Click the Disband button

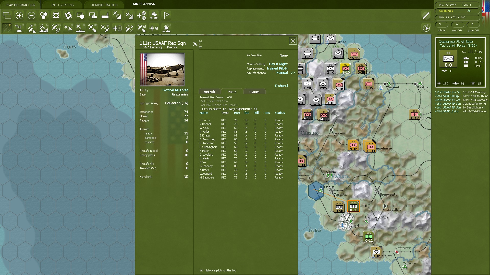(x=281, y=86)
